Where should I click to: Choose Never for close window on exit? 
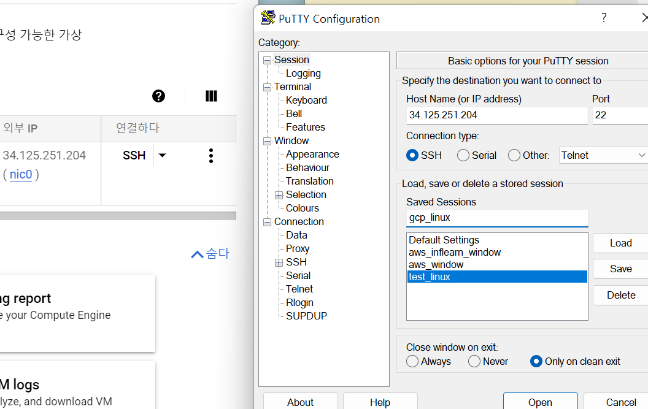click(x=474, y=362)
